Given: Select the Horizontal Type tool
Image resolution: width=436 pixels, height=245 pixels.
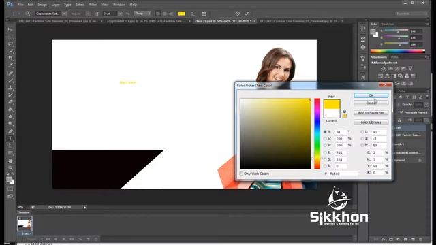Looking at the screenshot, I should click(10, 138).
